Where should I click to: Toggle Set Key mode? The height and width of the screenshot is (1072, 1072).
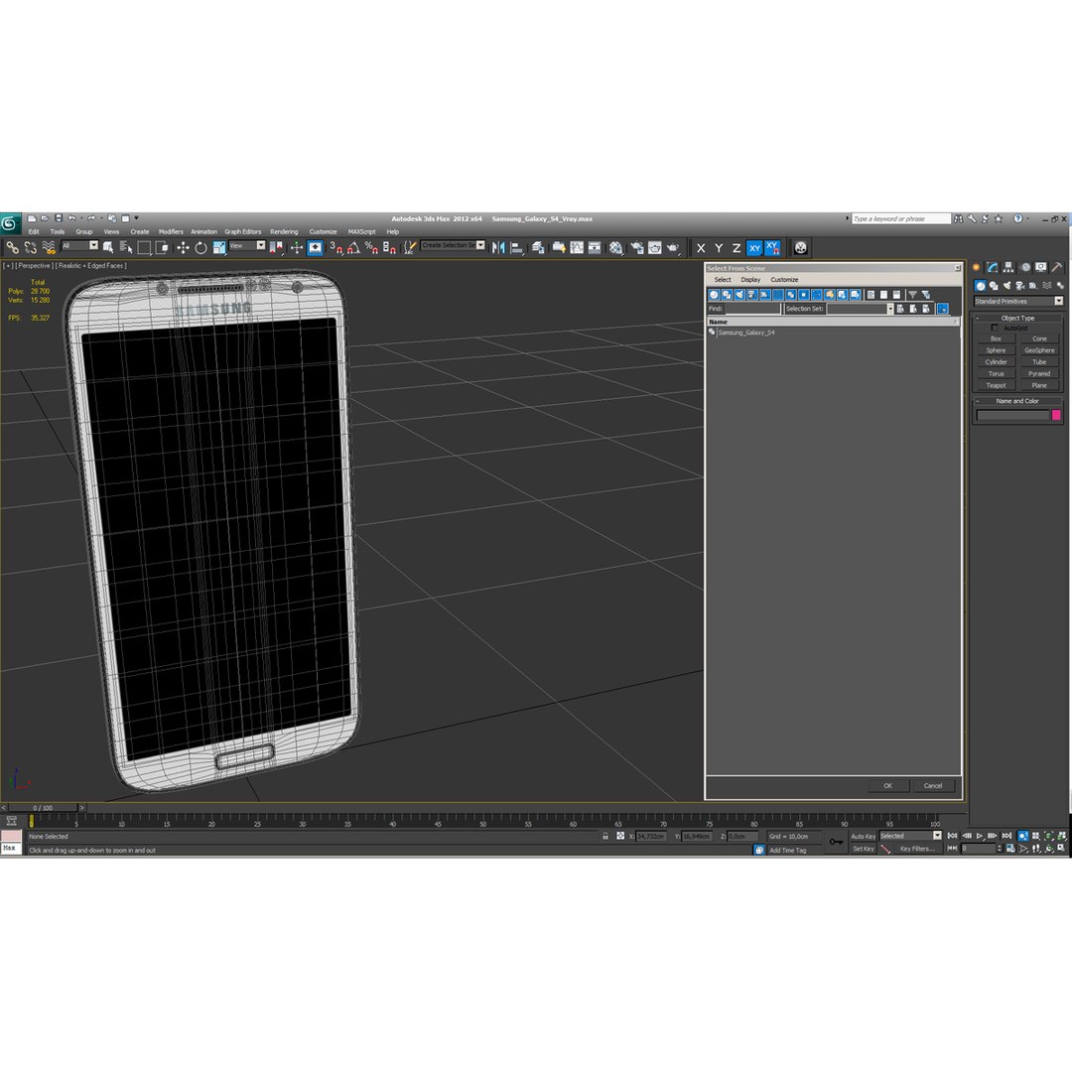[863, 849]
